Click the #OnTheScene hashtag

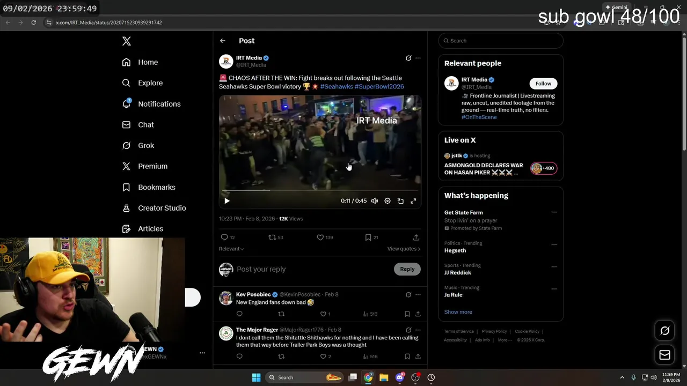click(479, 117)
